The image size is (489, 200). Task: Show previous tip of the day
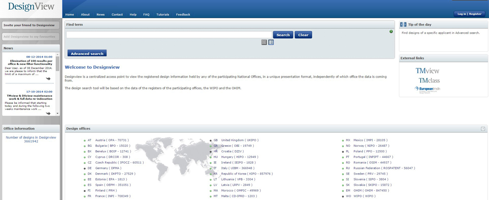[401, 24]
